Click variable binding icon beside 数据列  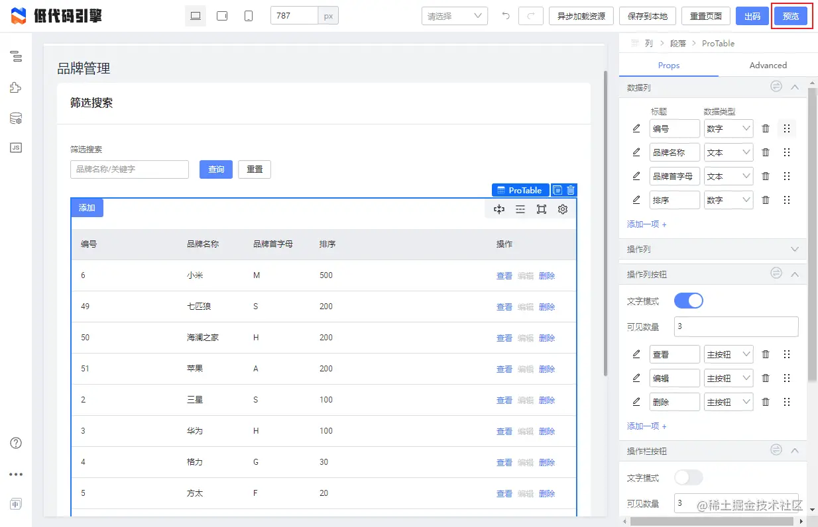(x=776, y=87)
